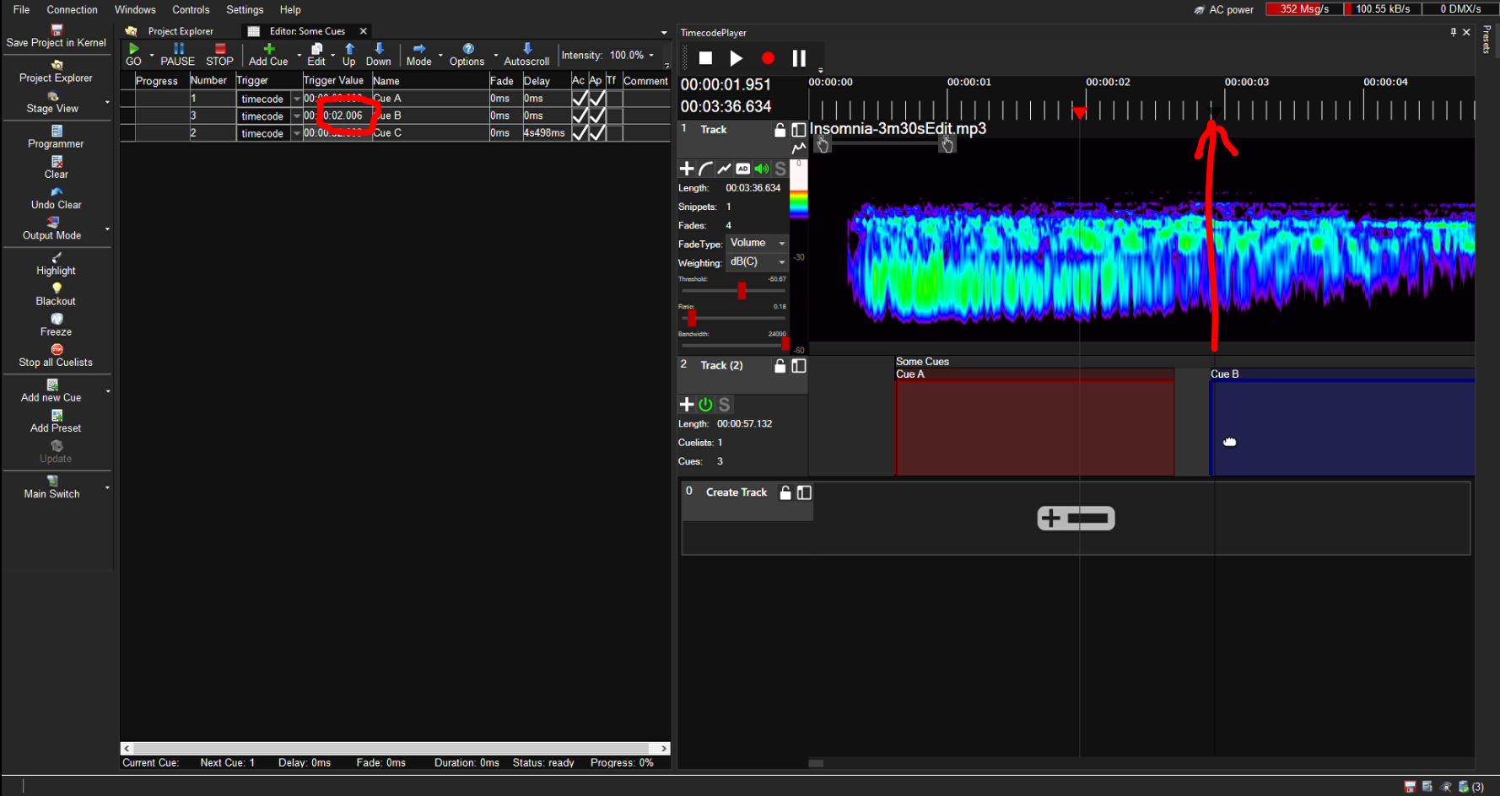The width and height of the screenshot is (1500, 796).
Task: Click the red record button in TimecodePlayer
Action: tap(768, 58)
